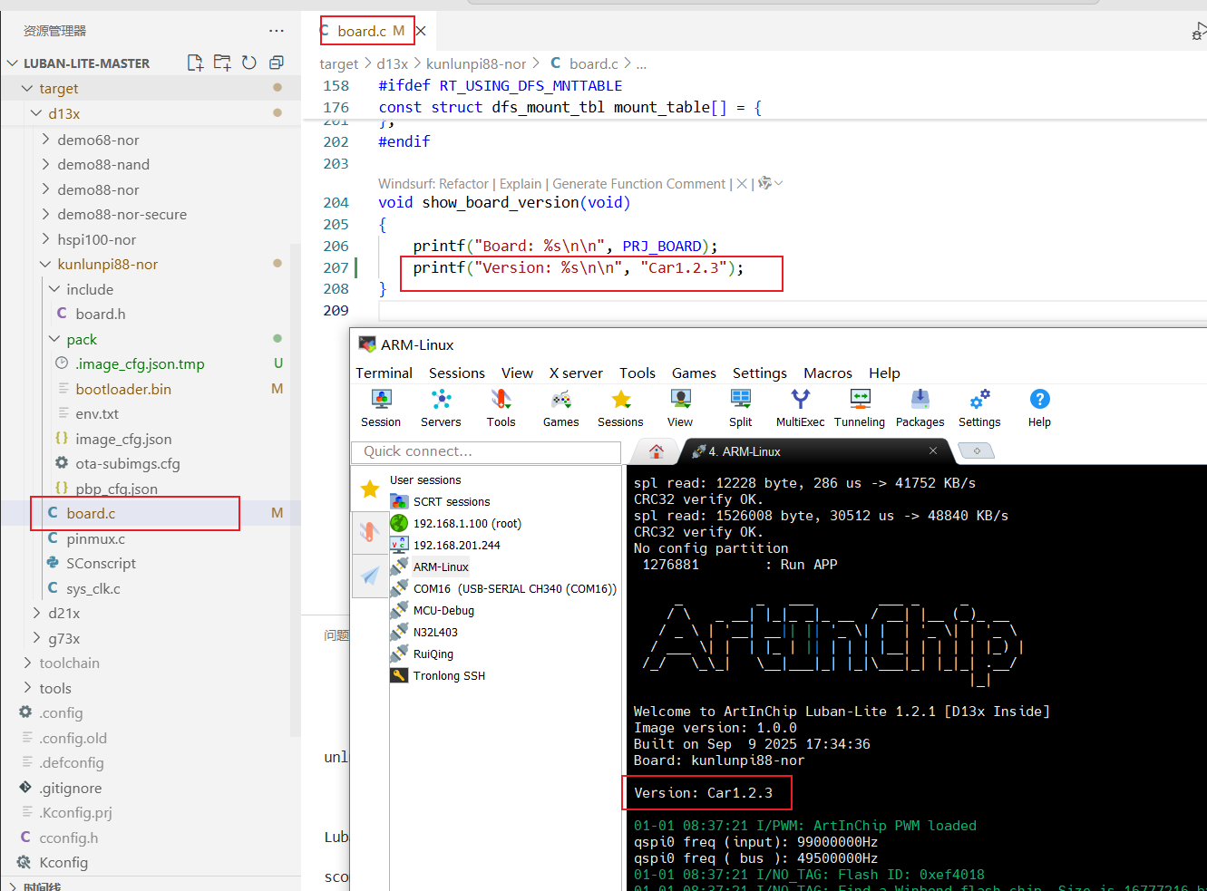This screenshot has width=1207, height=891.
Task: Click the Quick connect input field
Action: point(486,451)
